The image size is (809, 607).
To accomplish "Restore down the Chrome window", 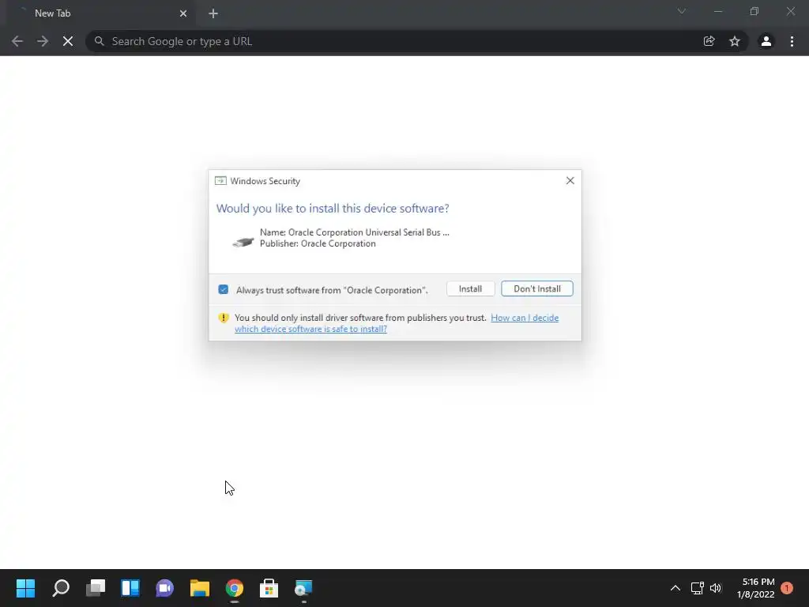I will pos(754,11).
